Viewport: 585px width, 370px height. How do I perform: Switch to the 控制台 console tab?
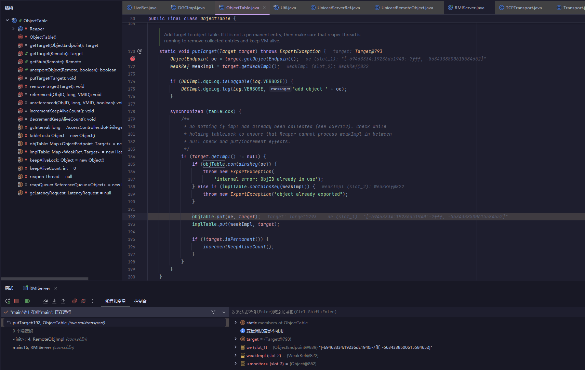click(140, 301)
